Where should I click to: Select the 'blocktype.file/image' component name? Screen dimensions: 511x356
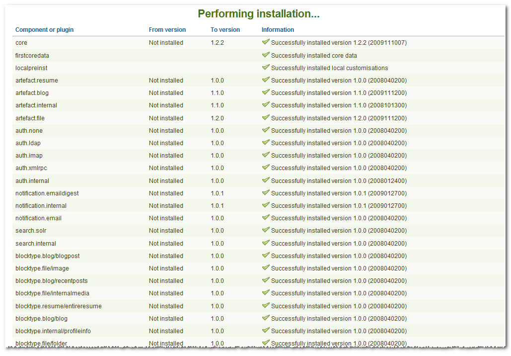[42, 268]
